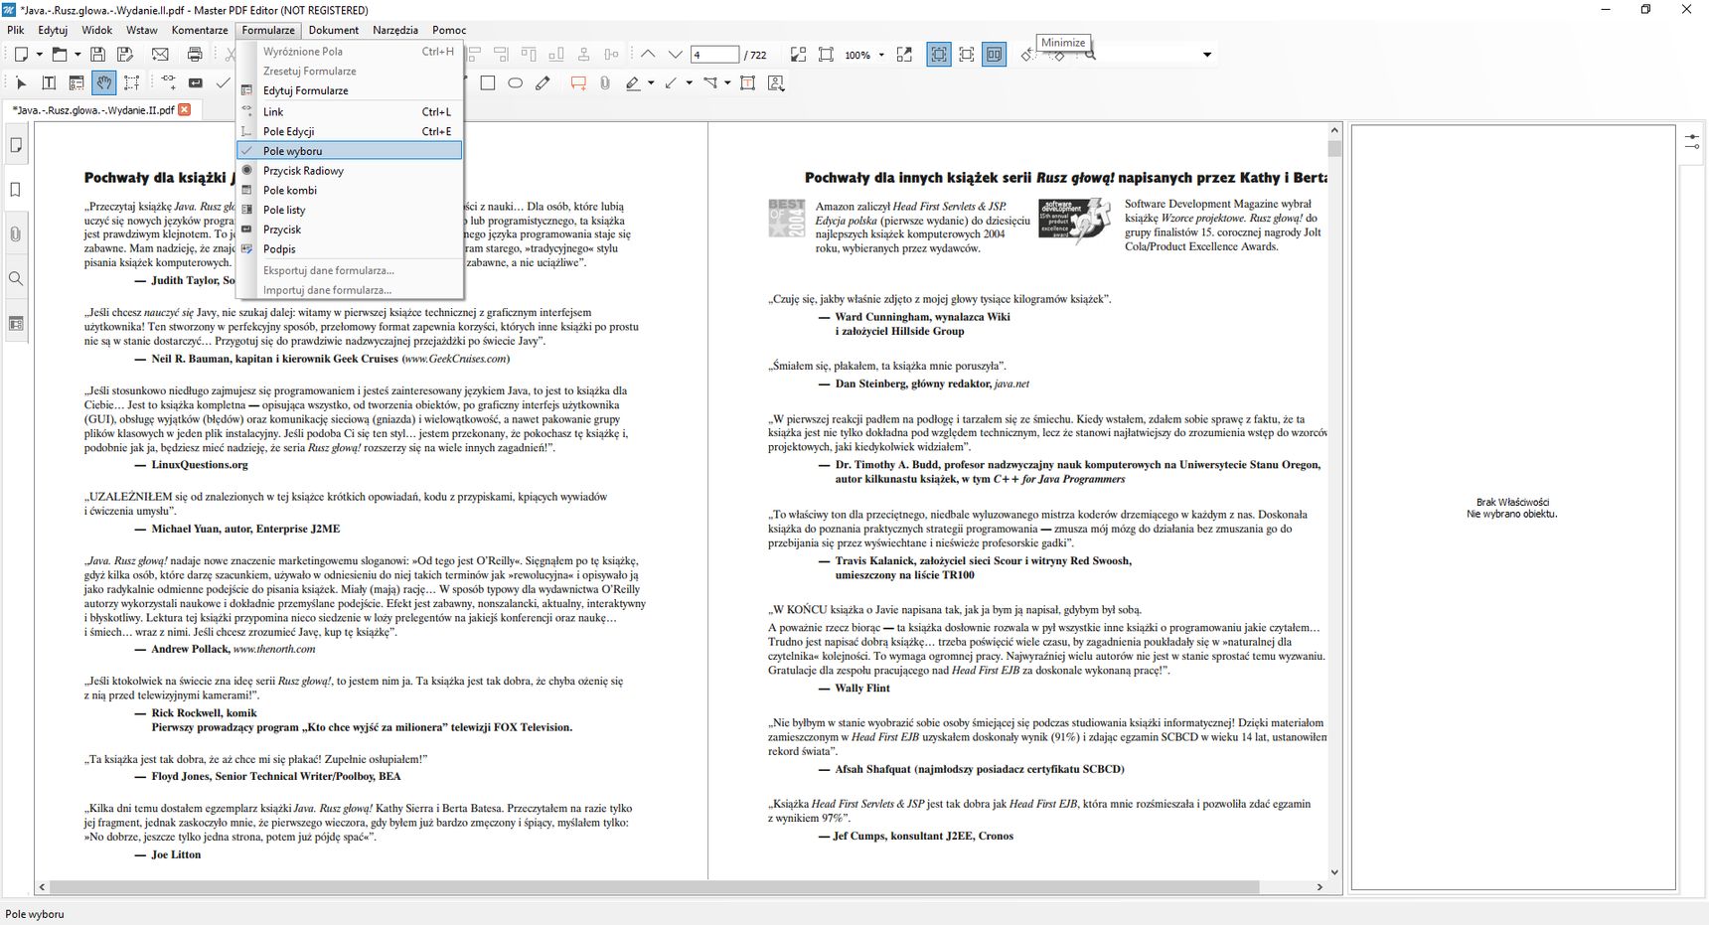The image size is (1709, 925).
Task: Pick the Pencil drawing tool
Action: point(543,83)
